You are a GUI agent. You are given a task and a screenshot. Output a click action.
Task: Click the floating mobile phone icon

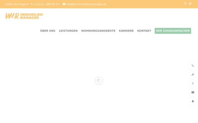point(193,83)
